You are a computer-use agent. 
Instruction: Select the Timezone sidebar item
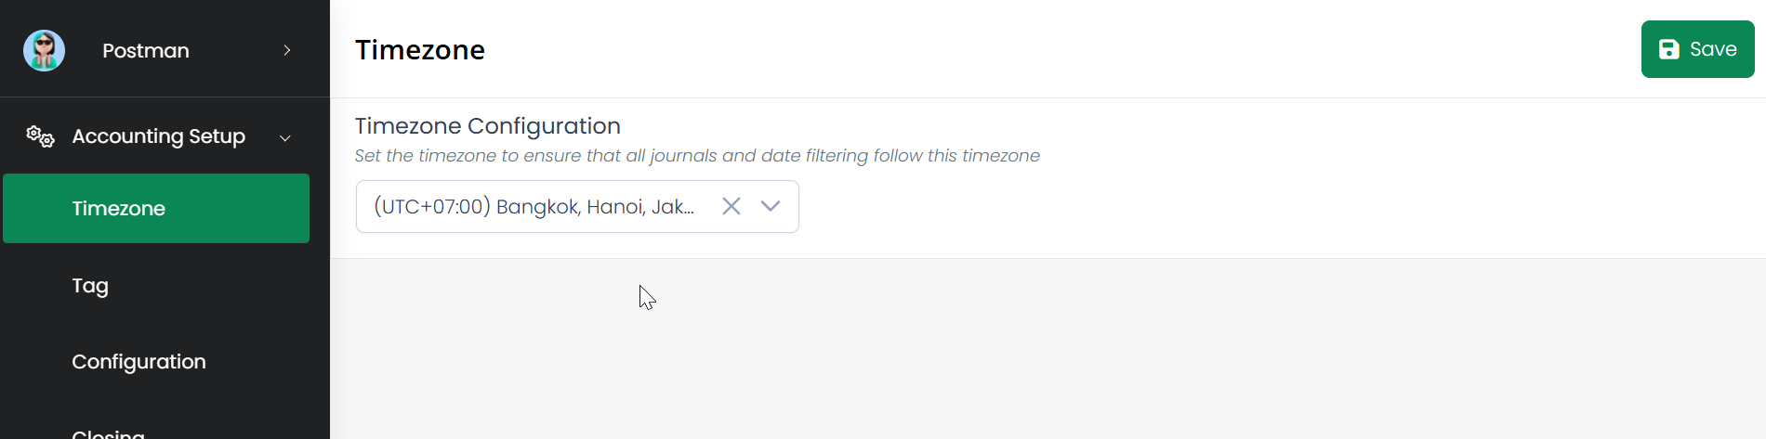click(156, 209)
